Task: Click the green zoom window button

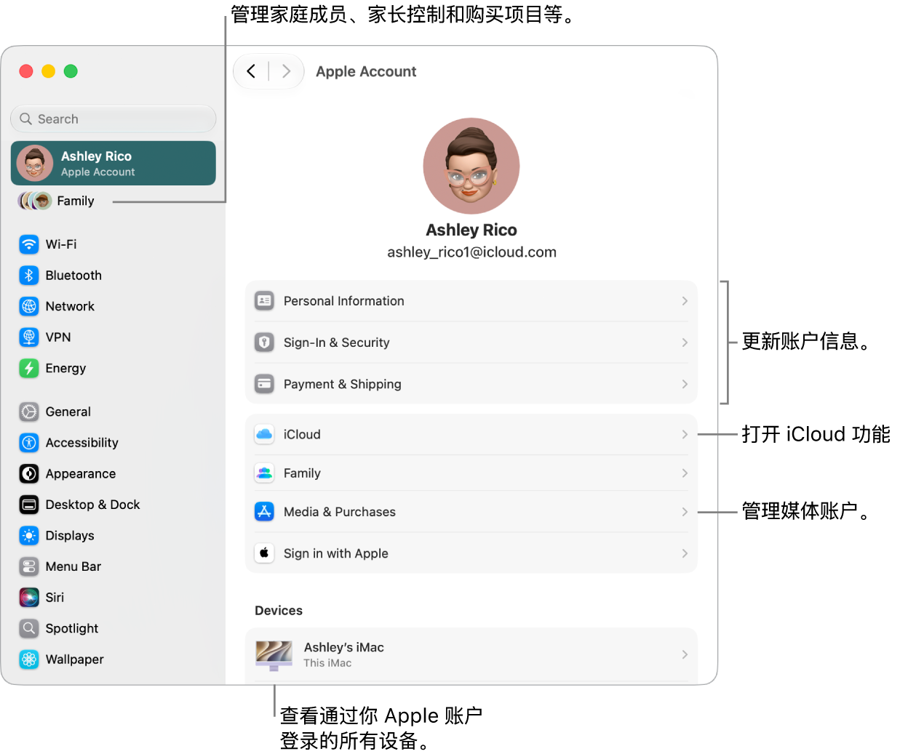Action: pyautogui.click(x=71, y=71)
